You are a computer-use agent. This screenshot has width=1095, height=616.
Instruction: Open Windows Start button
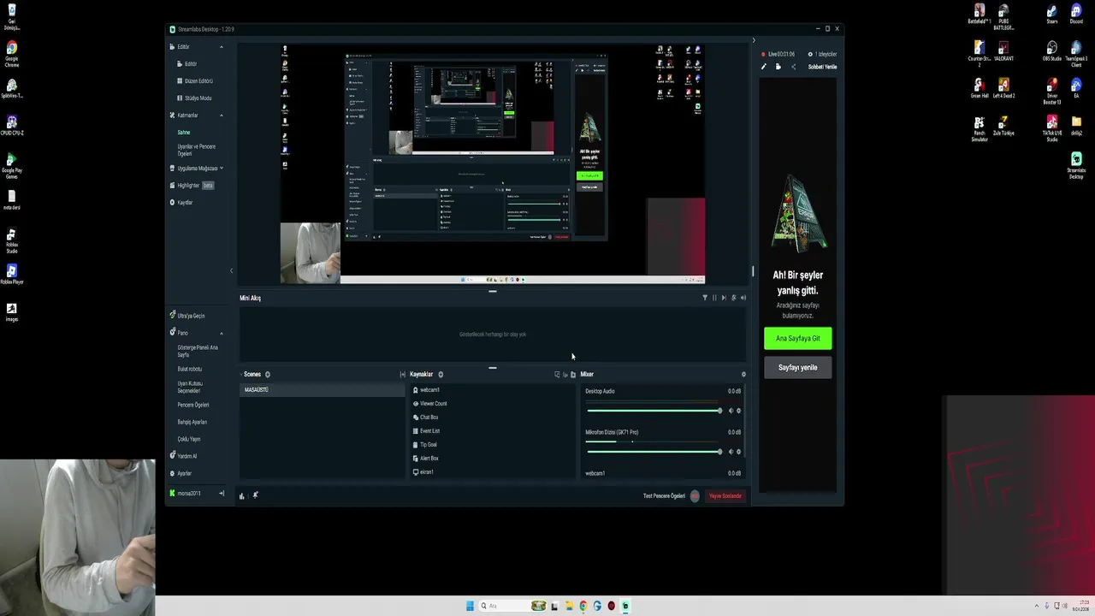(x=470, y=606)
